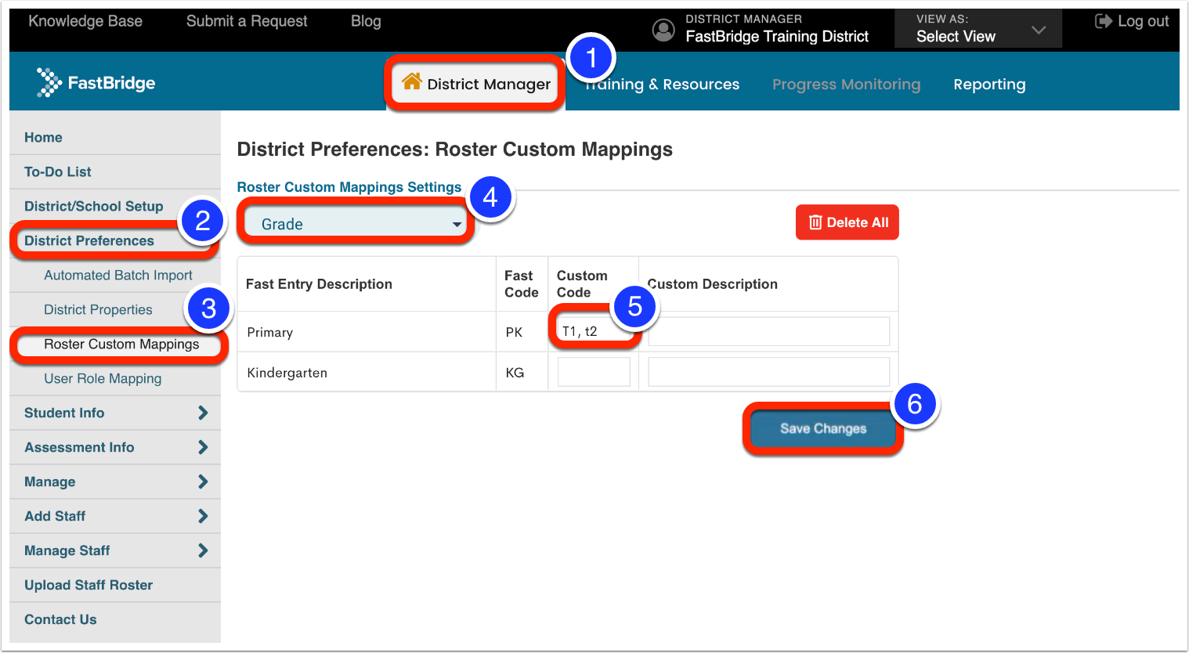
Task: Click the Custom Description field for Kindergarten
Action: 769,372
